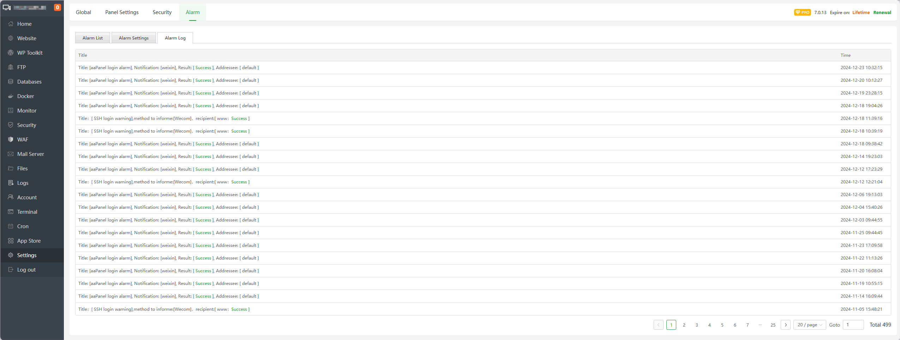900x340 pixels.
Task: Click the Home icon in sidebar
Action: click(11, 24)
